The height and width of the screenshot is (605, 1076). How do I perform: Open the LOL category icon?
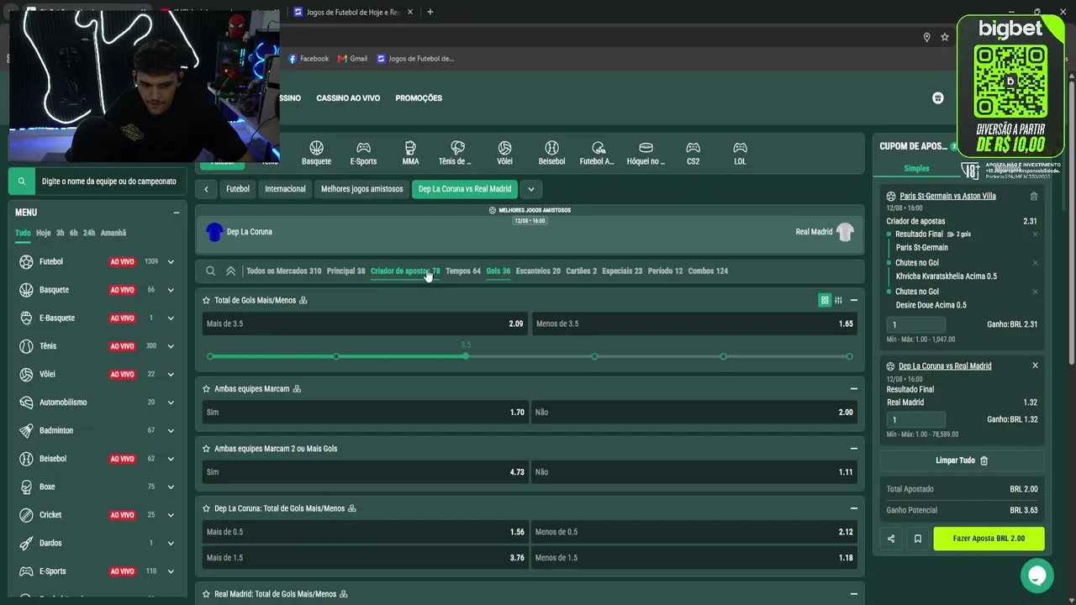pos(740,153)
